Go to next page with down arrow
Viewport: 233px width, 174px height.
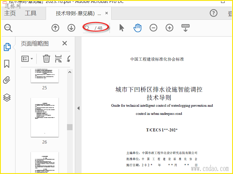tap(71, 28)
